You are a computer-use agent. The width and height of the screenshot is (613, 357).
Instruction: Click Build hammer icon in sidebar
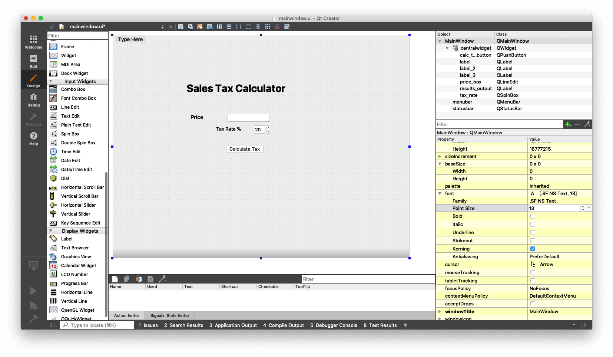tap(33, 319)
